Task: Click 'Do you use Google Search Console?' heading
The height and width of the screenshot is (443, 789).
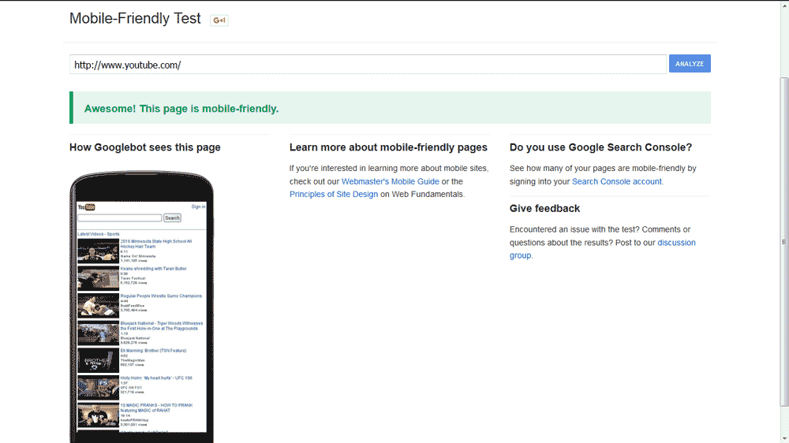Action: 600,147
